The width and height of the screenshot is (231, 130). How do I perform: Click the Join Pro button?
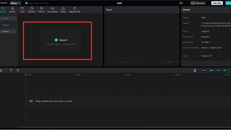(217, 3)
